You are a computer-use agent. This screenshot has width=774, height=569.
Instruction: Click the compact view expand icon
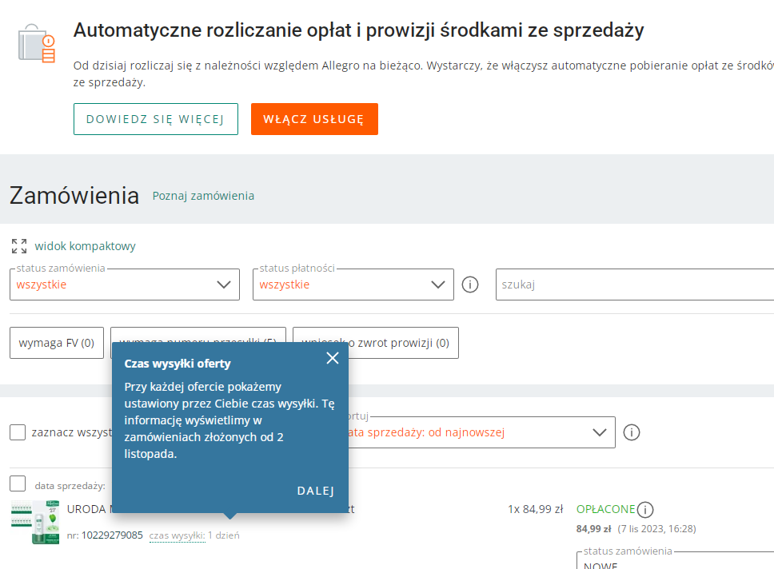[x=19, y=246]
